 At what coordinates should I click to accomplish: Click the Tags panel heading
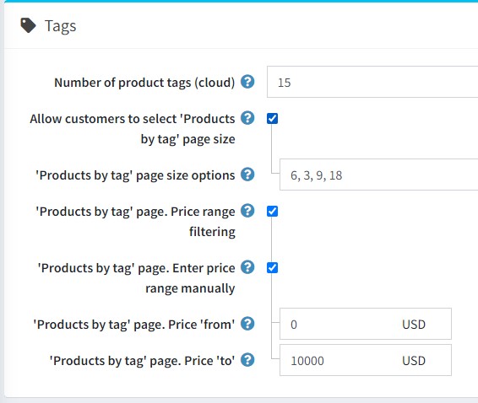pos(60,26)
